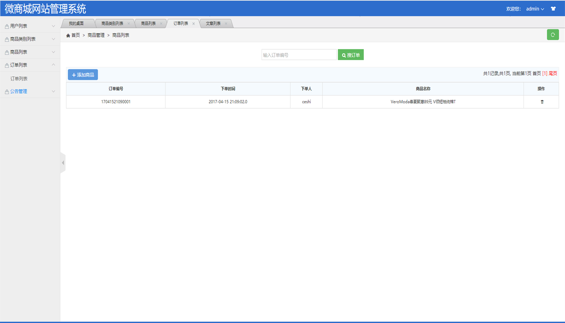The width and height of the screenshot is (565, 323).
Task: Switch to 商品类别列表 tab
Action: click(x=113, y=23)
